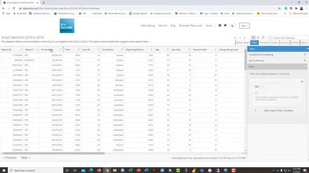Go back with the browser back arrow

tap(3, 9)
